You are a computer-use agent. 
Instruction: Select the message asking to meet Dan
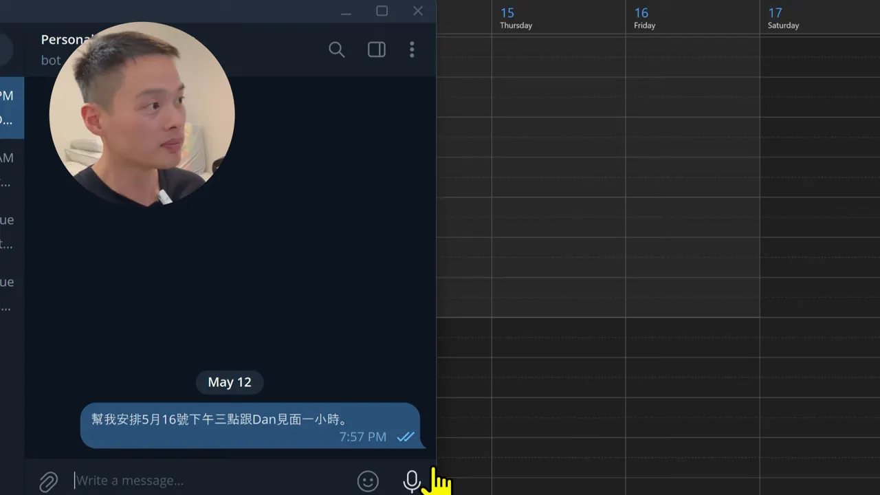250,426
